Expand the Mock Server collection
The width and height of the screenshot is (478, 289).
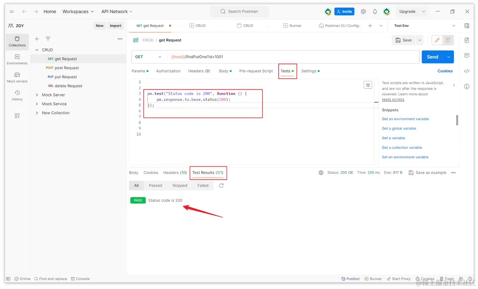37,95
